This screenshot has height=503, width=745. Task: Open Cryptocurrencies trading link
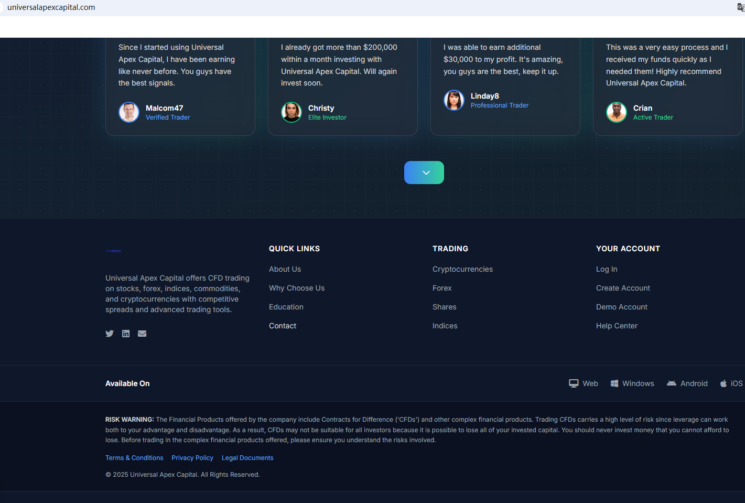462,269
